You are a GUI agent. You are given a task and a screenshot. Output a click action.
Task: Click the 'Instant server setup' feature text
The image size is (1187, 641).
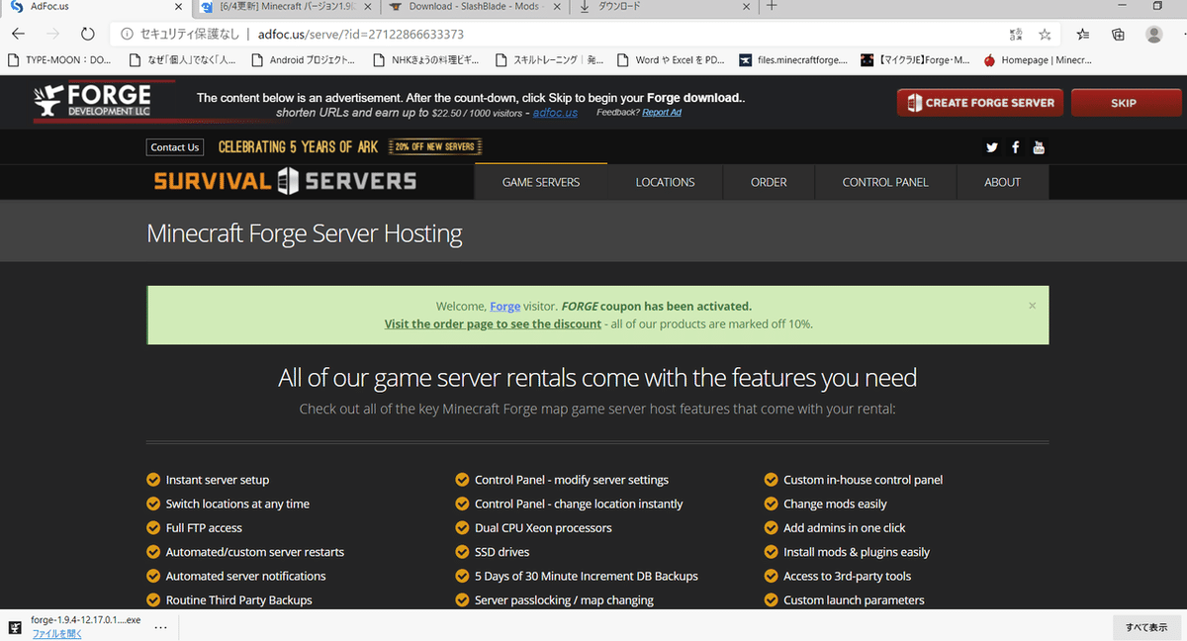pos(218,480)
